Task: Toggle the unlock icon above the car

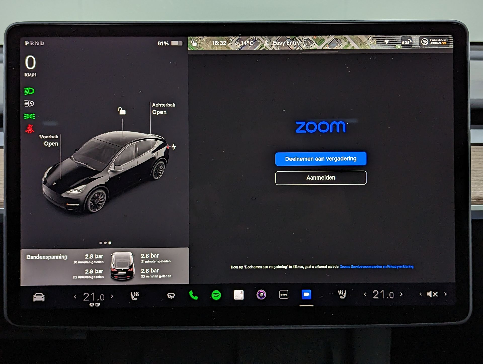Action: (122, 111)
